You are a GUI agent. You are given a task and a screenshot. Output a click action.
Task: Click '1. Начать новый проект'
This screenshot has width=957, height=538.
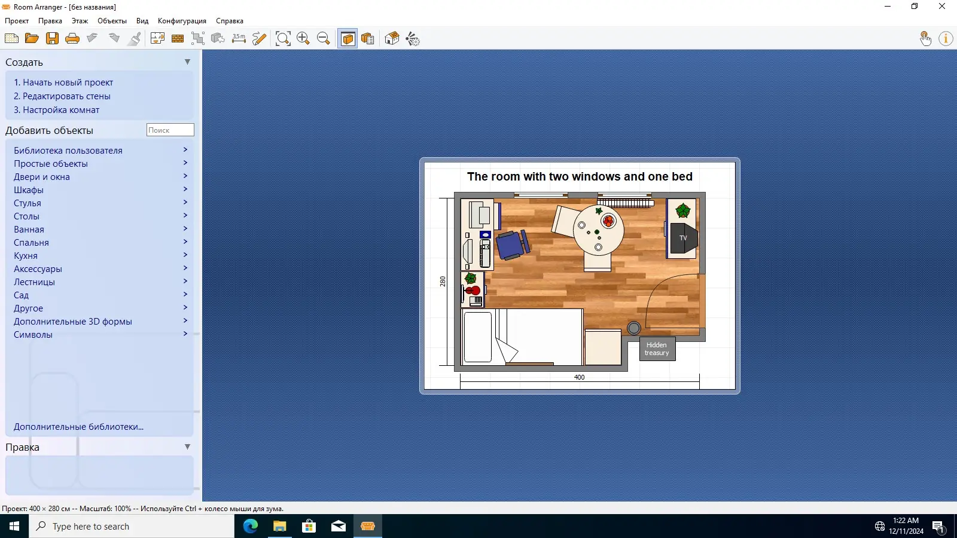click(63, 82)
